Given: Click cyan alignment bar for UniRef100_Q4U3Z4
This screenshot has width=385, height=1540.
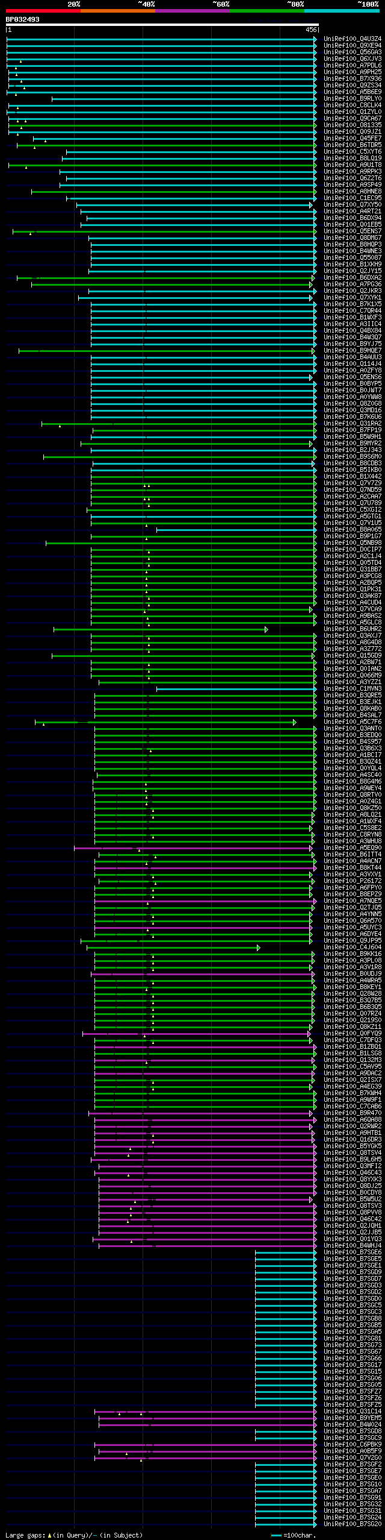Looking at the screenshot, I should click(x=161, y=39).
